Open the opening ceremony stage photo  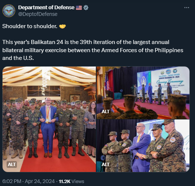143,93
